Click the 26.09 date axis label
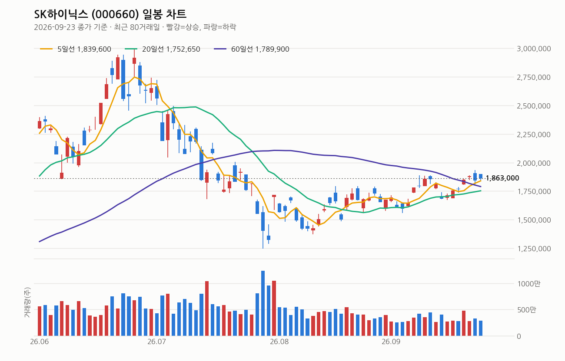Screen dimensions: 565x361 point(391,342)
